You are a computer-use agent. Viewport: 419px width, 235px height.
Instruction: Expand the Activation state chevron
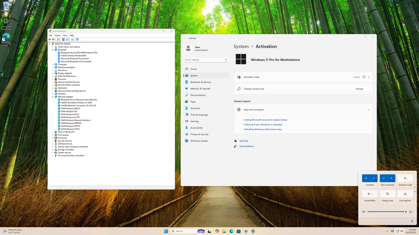click(369, 77)
